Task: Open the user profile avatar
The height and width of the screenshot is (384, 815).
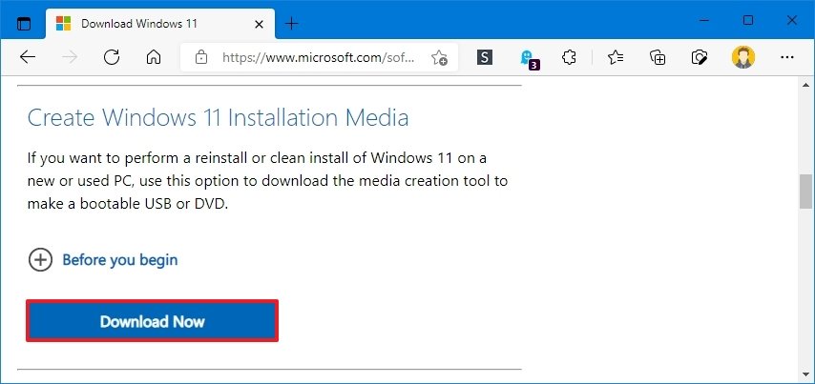Action: tap(743, 57)
